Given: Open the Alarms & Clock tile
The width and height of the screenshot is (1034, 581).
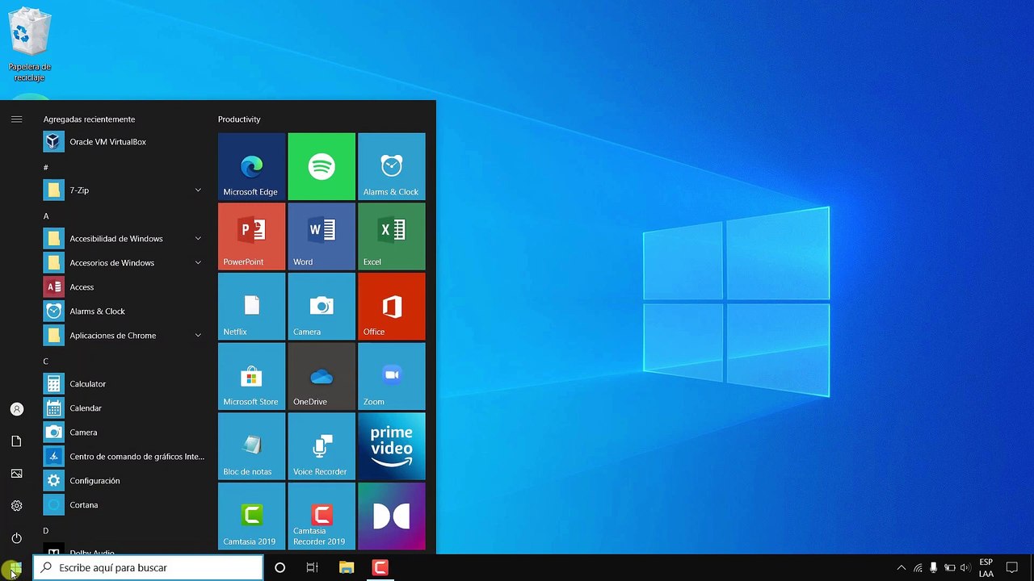Looking at the screenshot, I should click(x=392, y=166).
